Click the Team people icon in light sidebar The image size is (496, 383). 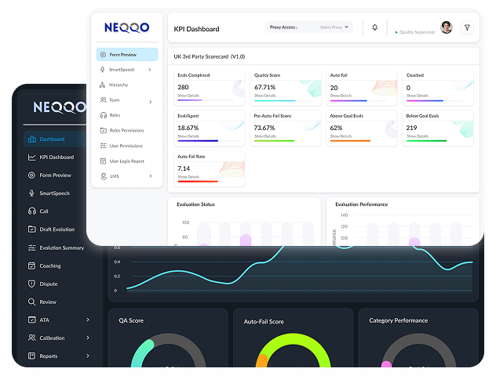tap(103, 99)
